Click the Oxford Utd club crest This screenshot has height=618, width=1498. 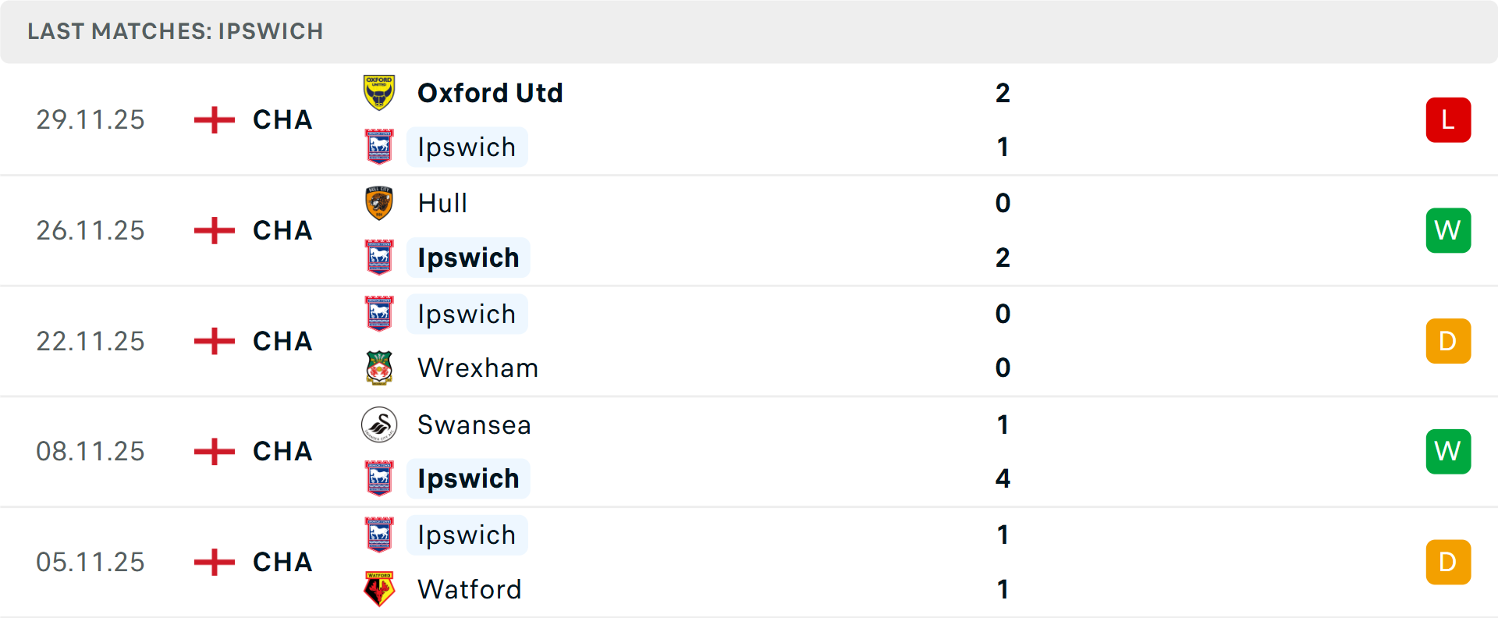point(378,92)
